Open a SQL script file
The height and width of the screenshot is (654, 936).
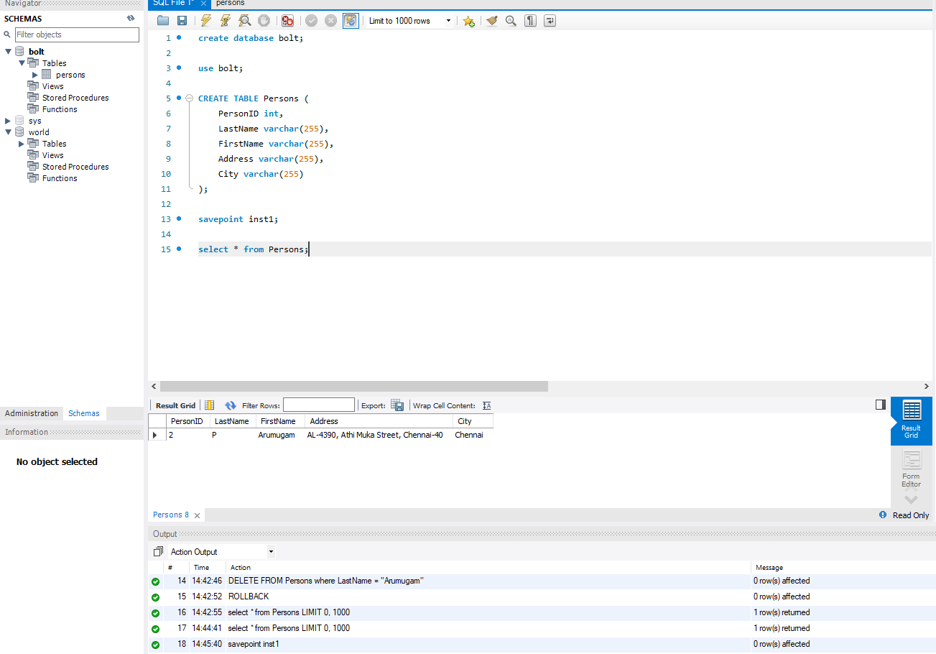tap(163, 20)
